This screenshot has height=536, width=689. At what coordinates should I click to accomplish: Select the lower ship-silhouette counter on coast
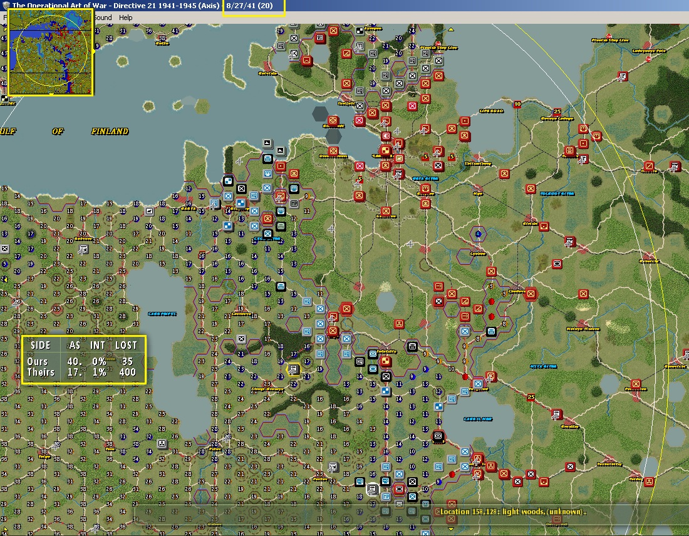click(x=281, y=150)
